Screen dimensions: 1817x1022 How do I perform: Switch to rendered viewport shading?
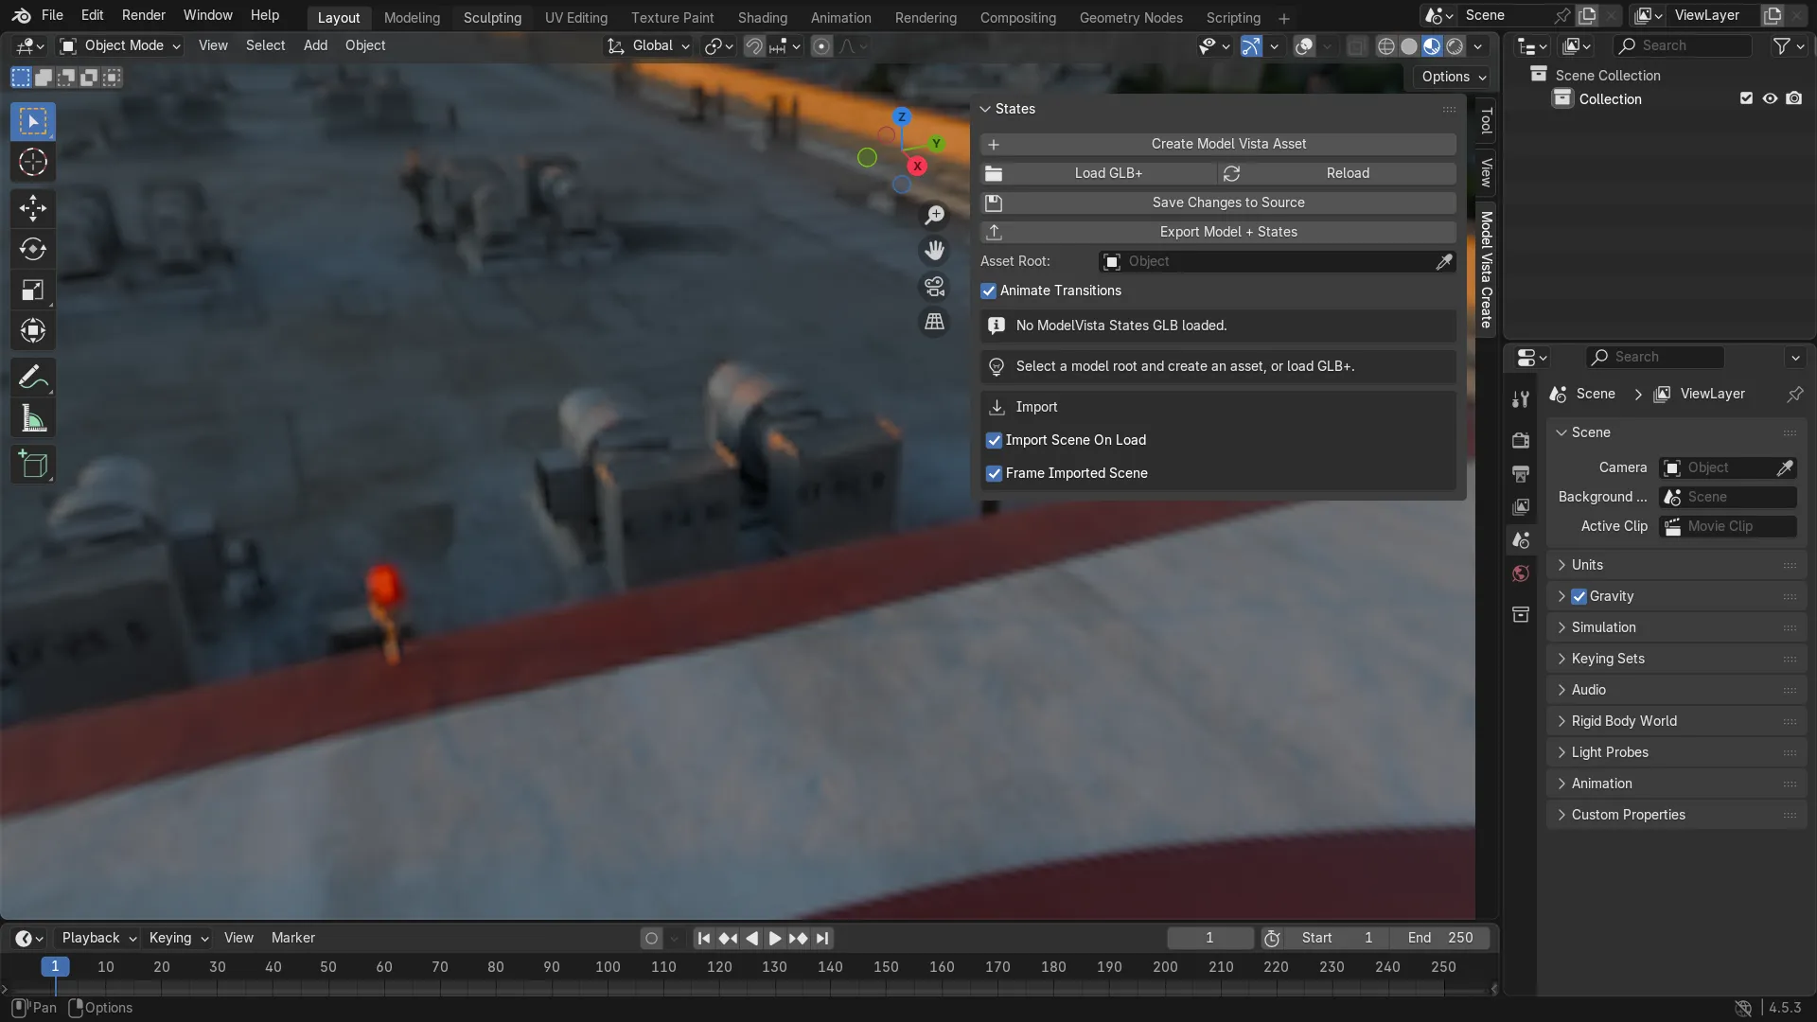pos(1455,46)
